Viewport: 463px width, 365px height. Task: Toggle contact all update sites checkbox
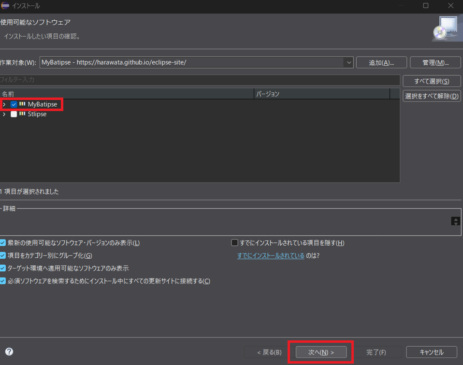3,281
